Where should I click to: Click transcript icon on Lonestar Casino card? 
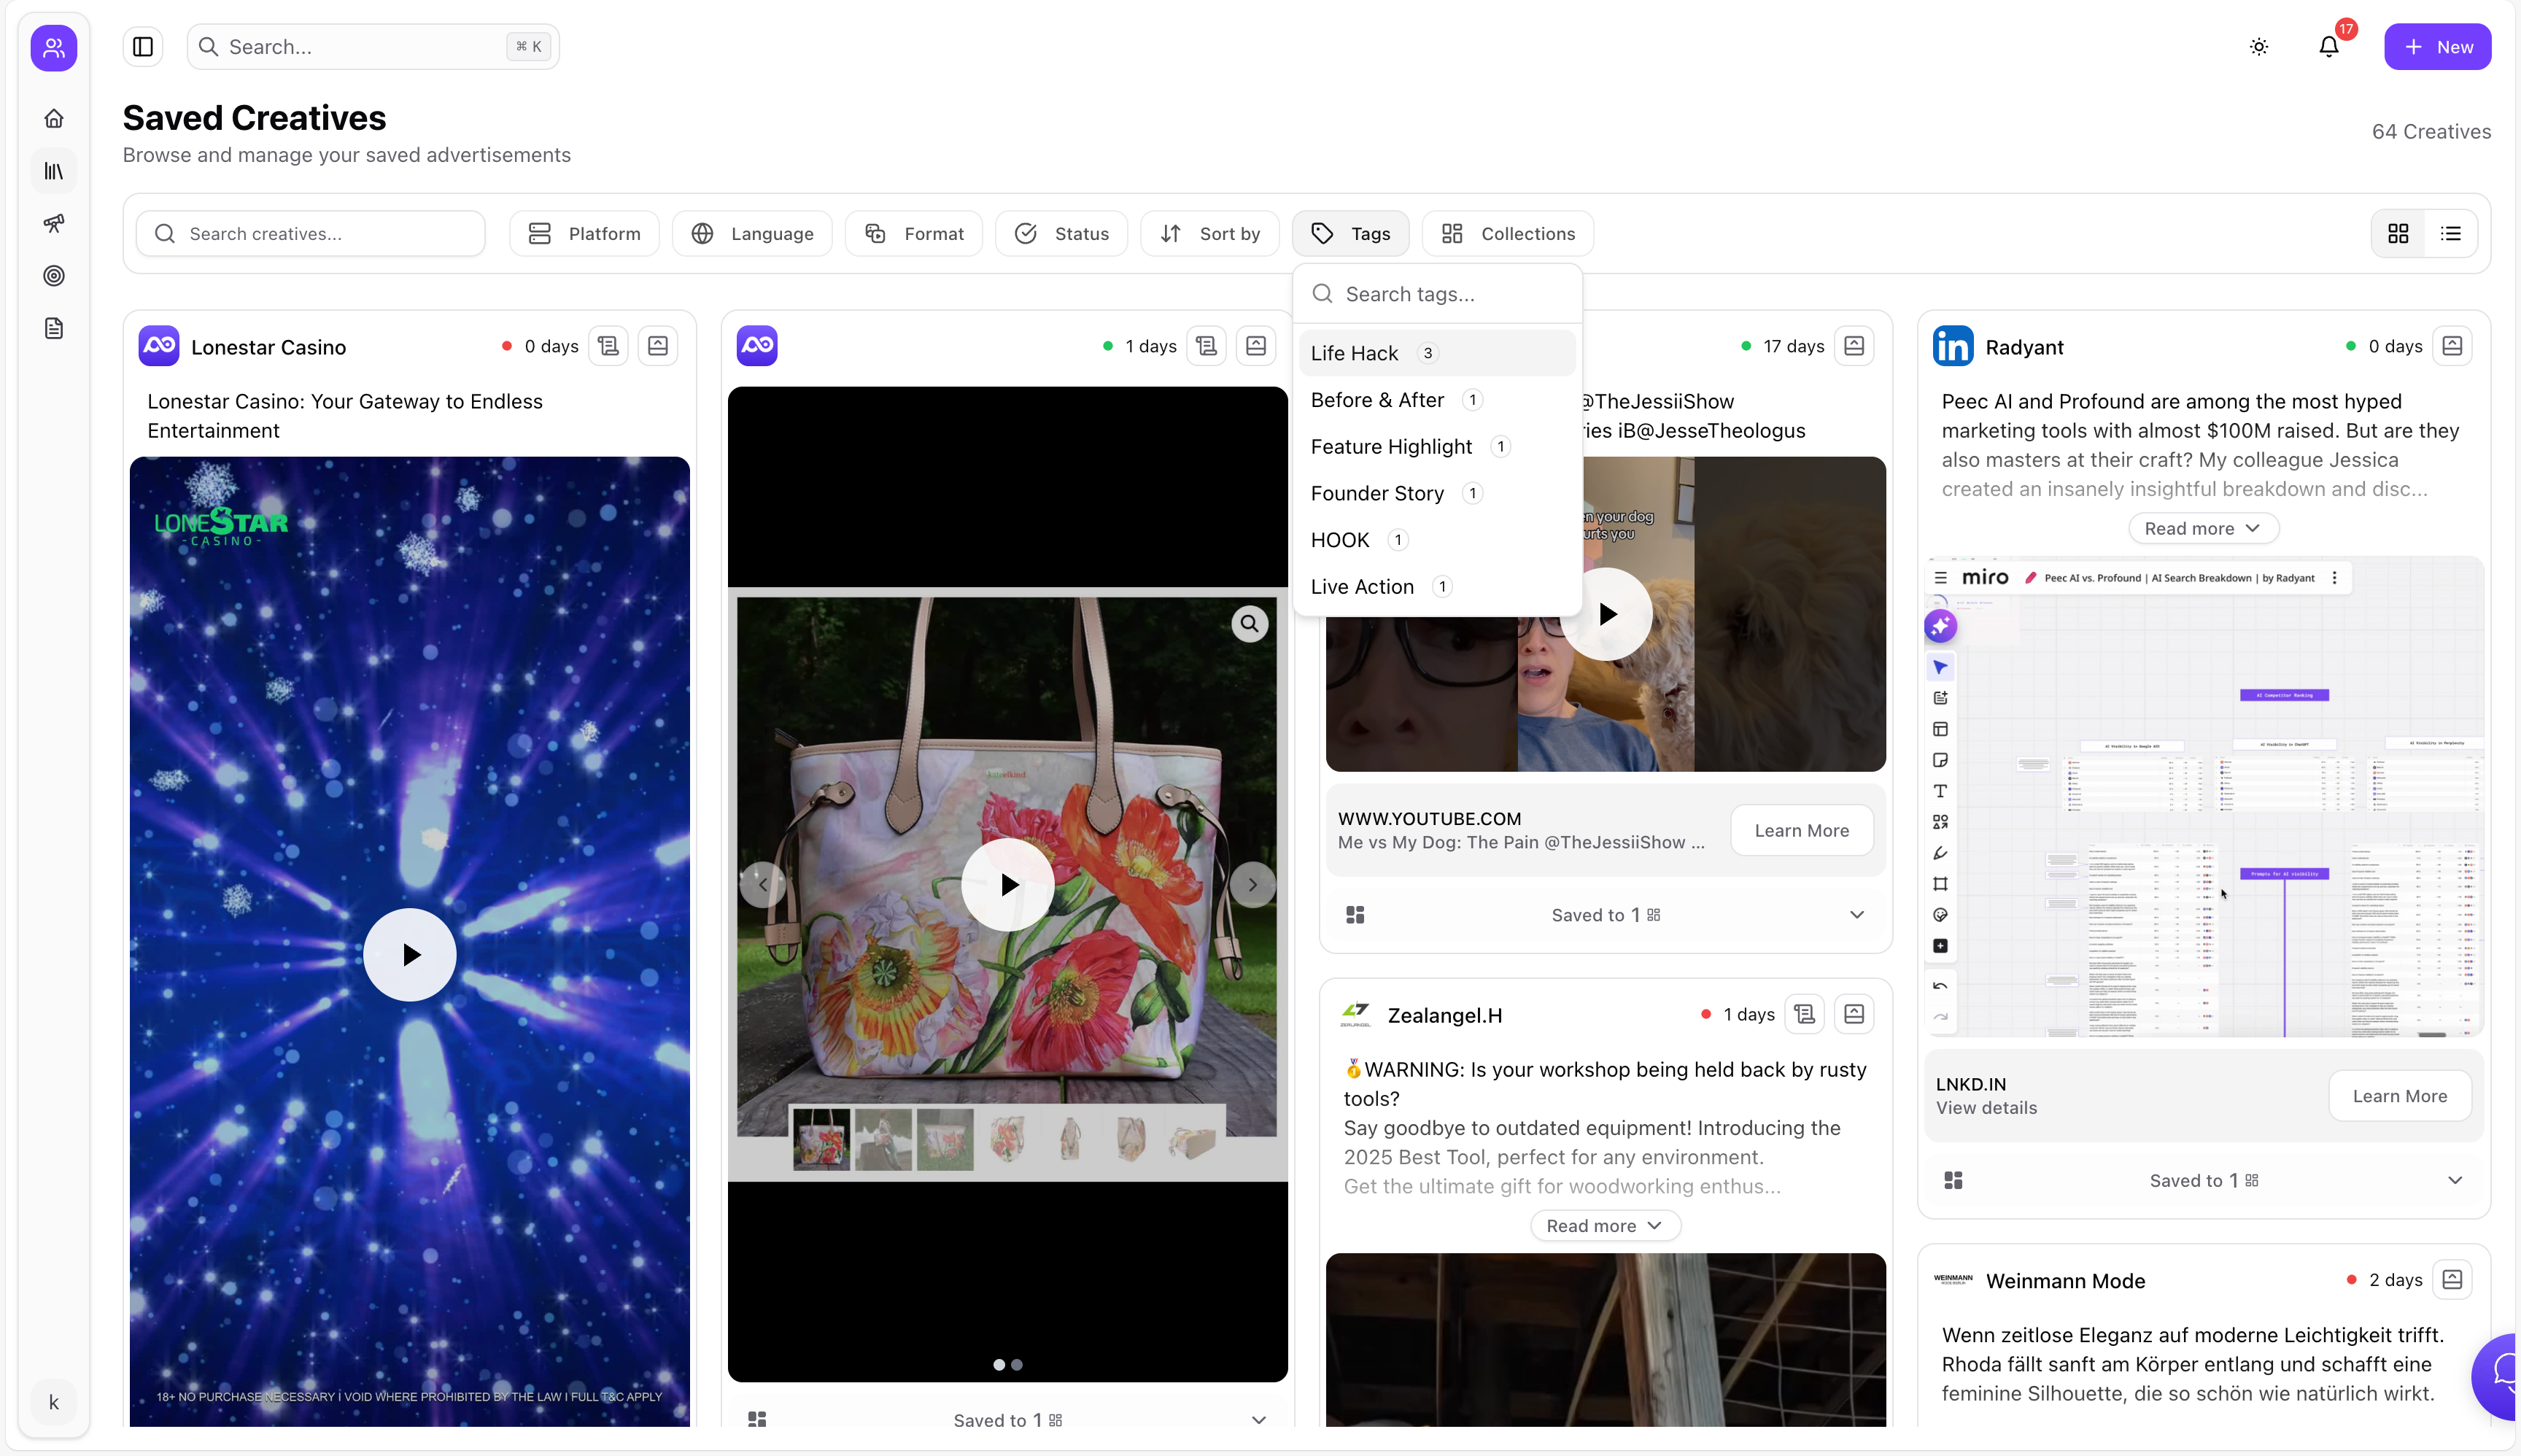(608, 346)
